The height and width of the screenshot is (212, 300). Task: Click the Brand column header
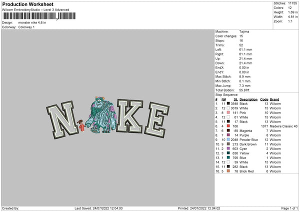pyautogui.click(x=274, y=99)
